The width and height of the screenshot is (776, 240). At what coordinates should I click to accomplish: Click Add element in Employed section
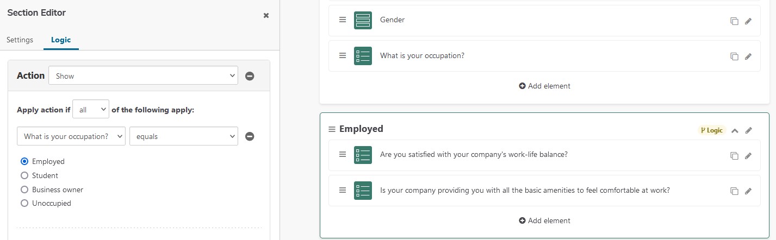click(x=544, y=220)
